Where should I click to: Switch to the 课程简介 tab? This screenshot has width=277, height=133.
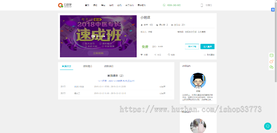(x=88, y=66)
